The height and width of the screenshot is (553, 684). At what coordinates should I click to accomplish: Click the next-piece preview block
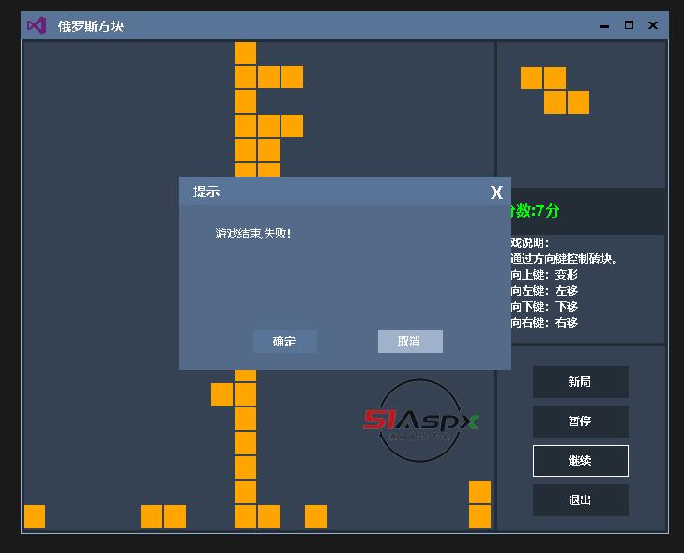click(x=555, y=90)
